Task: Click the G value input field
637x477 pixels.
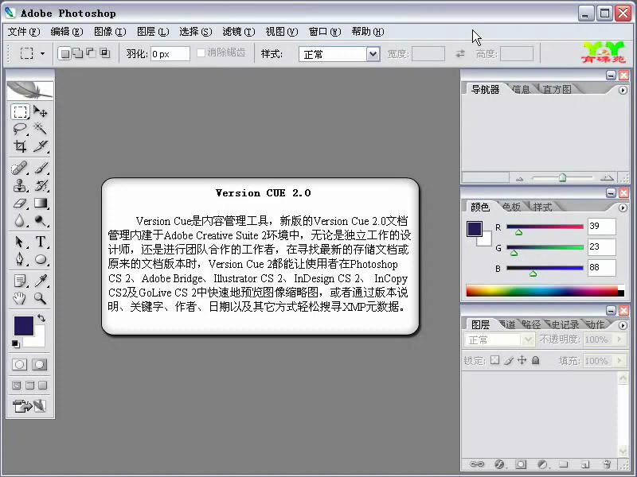Action: [601, 246]
